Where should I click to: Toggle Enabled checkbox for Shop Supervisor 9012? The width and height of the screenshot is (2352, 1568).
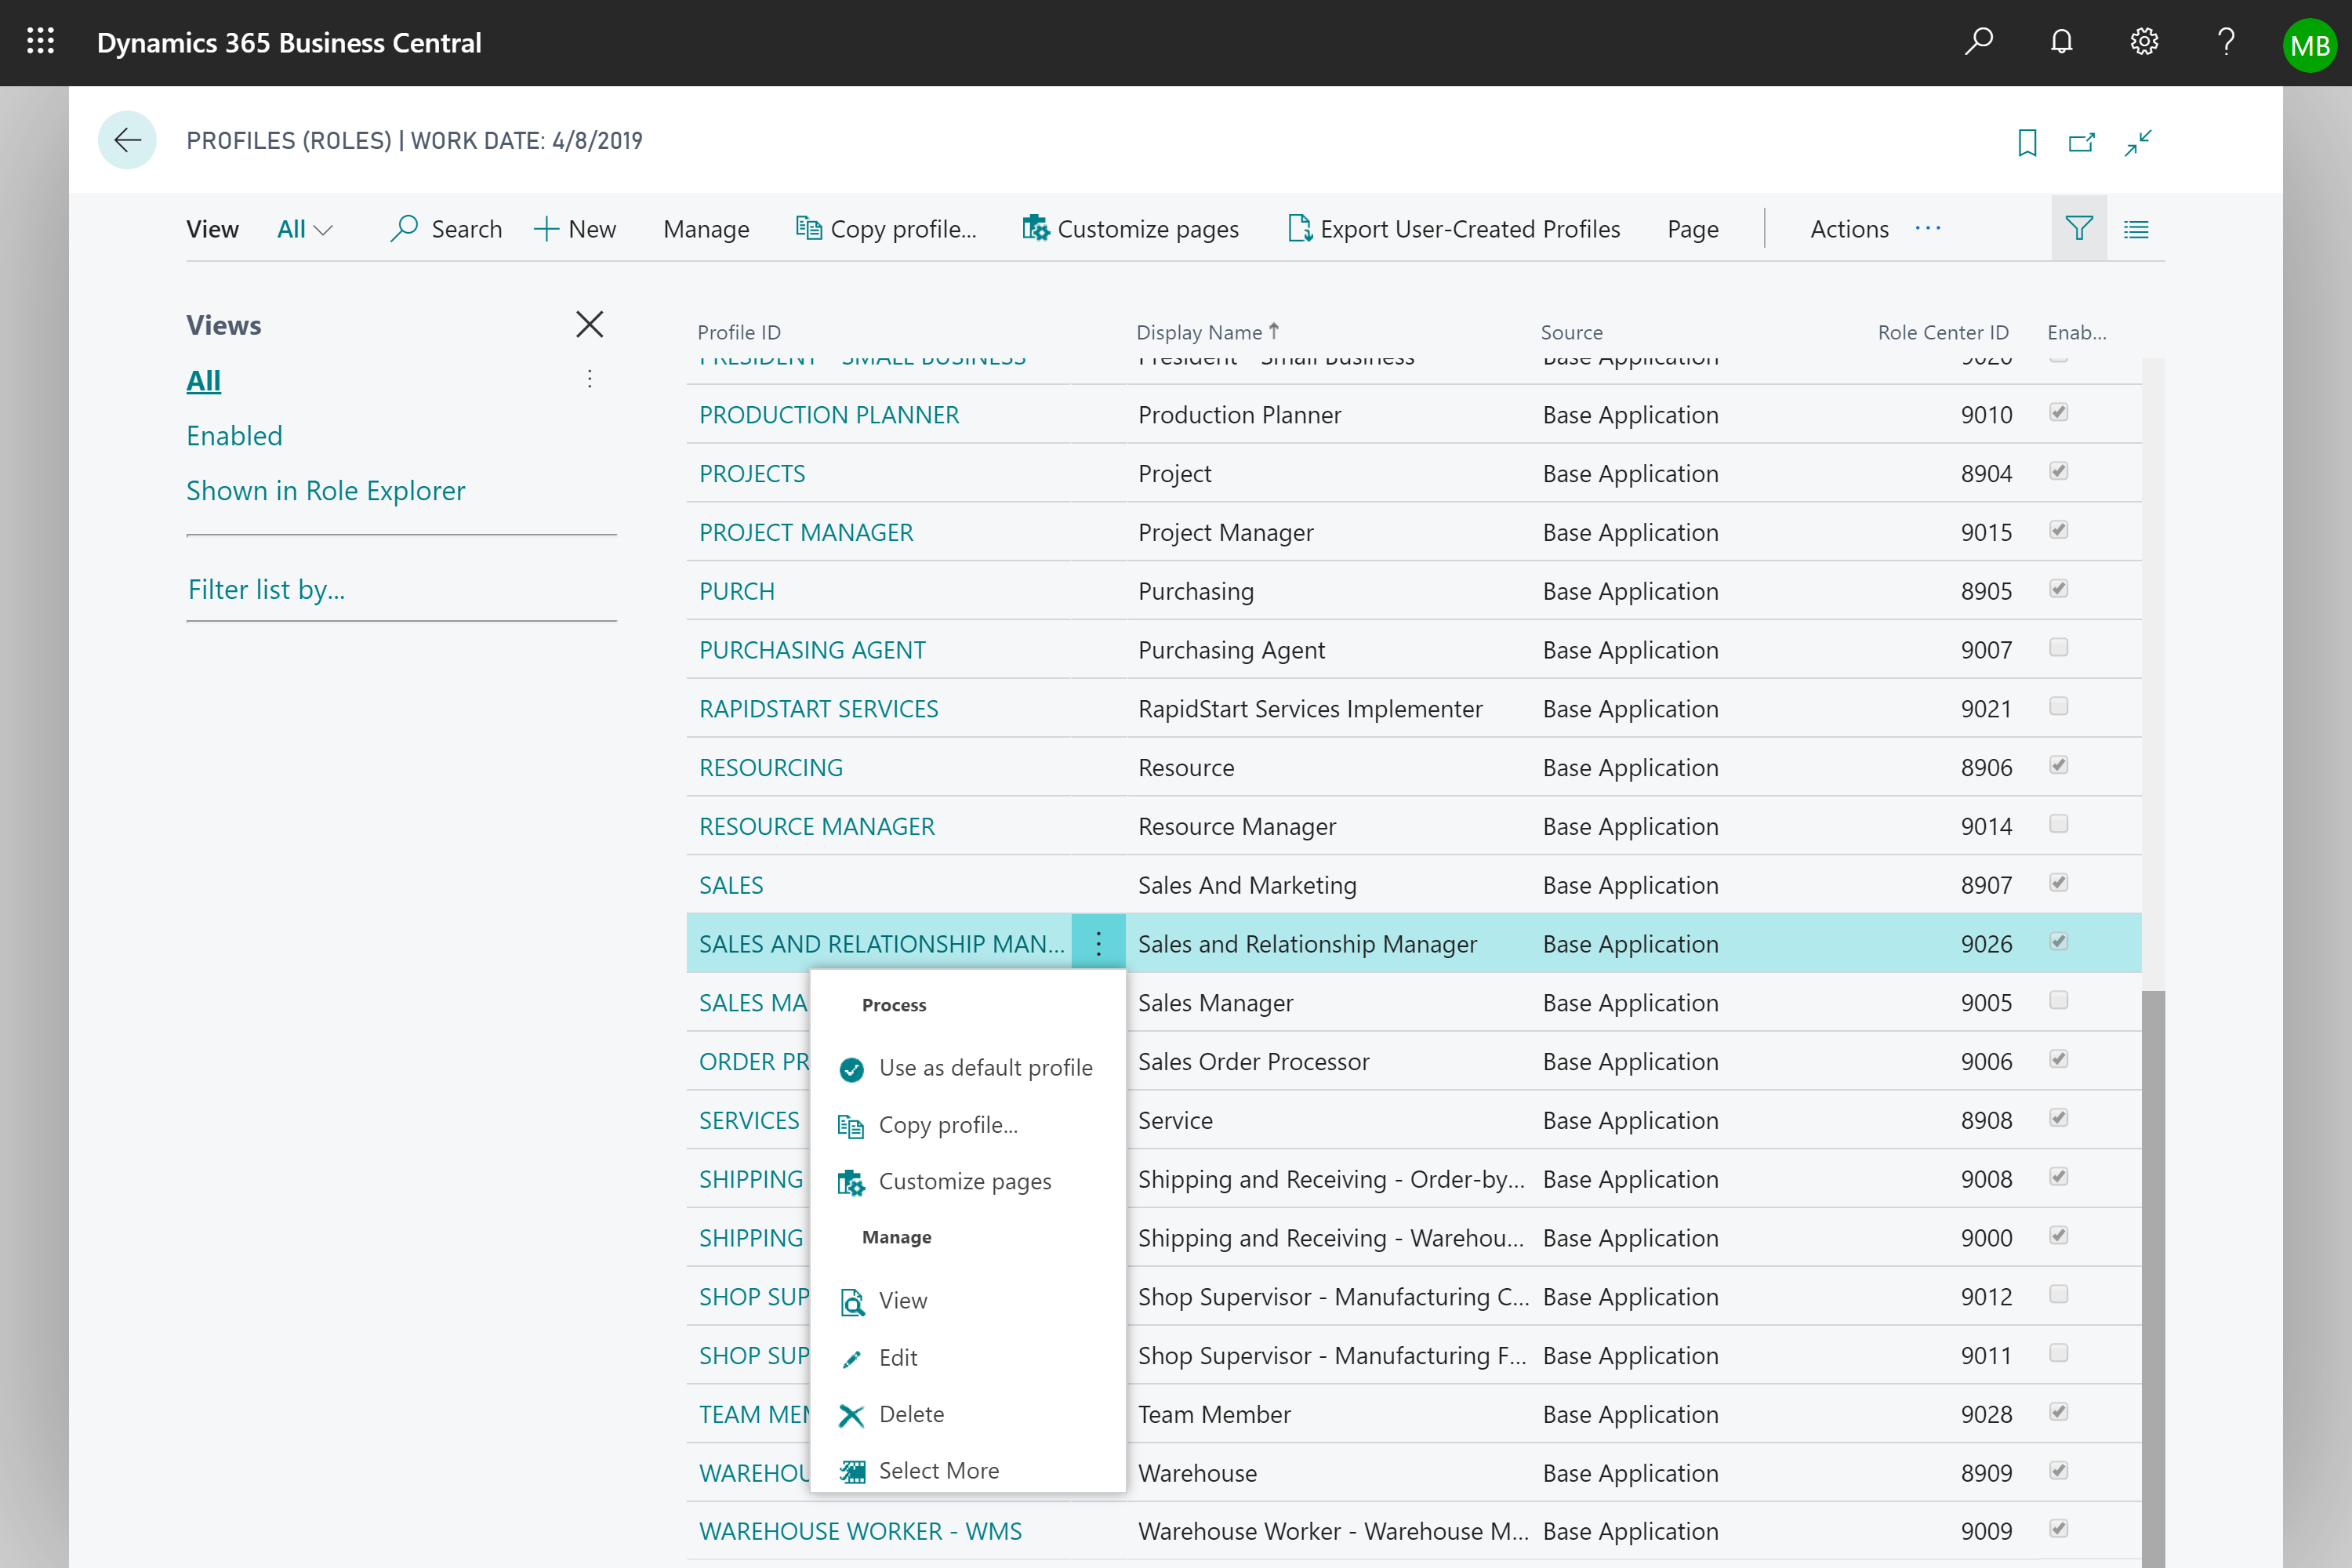click(x=2058, y=1294)
